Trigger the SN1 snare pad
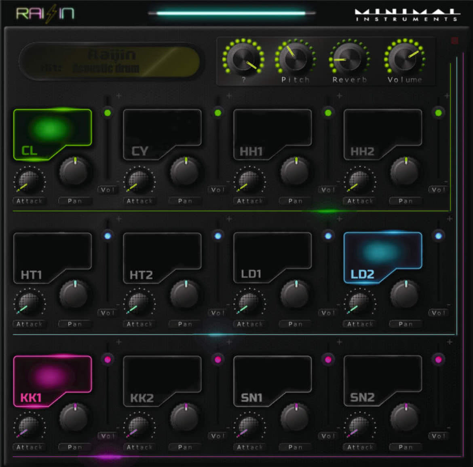Viewport: 473px width, 467px height. pyautogui.click(x=273, y=381)
